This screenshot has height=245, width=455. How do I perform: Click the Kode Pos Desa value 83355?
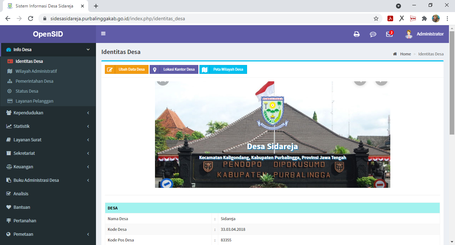click(226, 240)
